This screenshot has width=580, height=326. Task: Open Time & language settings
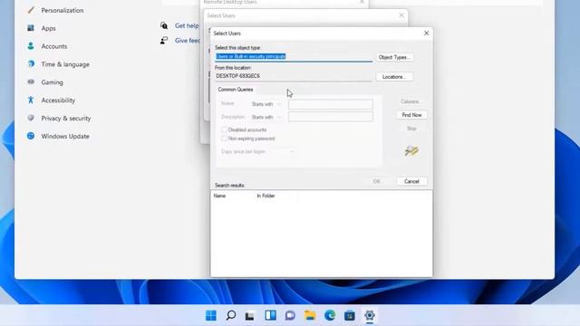[x=65, y=64]
